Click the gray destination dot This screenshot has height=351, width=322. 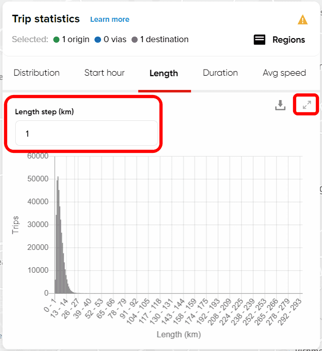coord(134,40)
